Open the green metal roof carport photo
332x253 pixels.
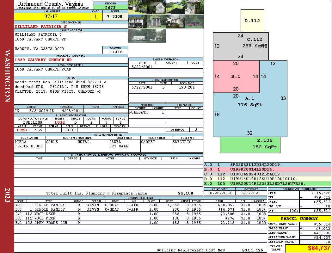point(175,7)
